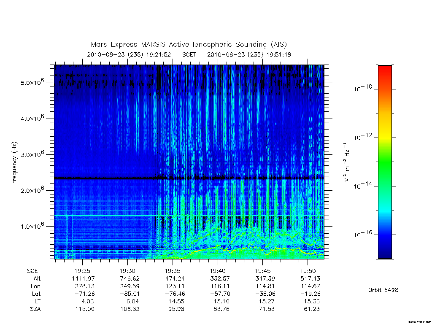Click the end time '2010-08-23 (235) 19:51:48'
432x324 pixels.
coord(249,54)
